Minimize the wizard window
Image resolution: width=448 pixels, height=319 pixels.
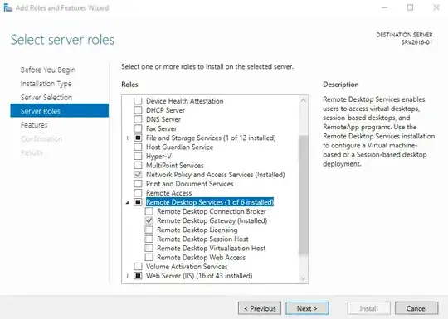click(x=384, y=7)
